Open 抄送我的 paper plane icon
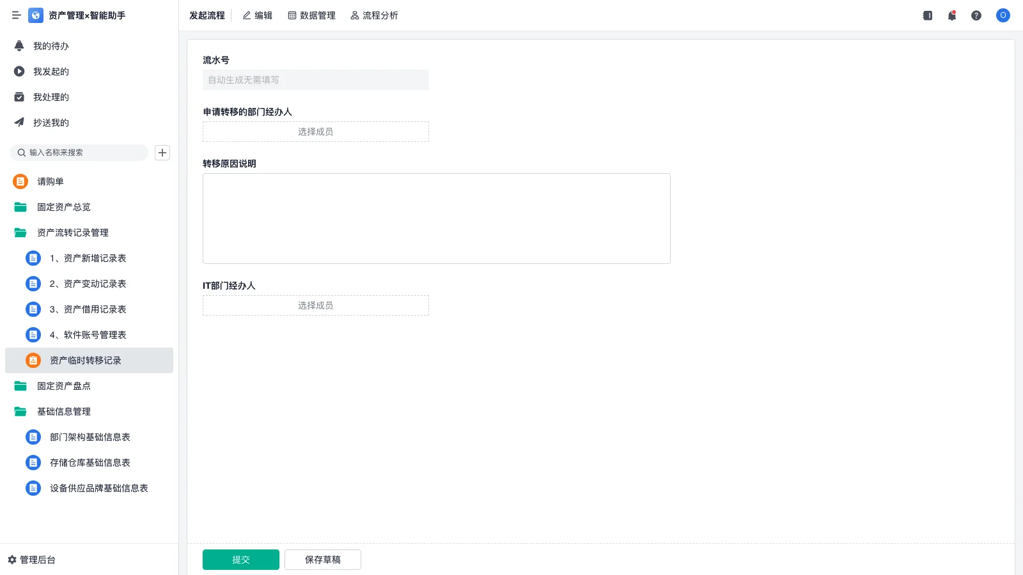The image size is (1023, 575). click(x=19, y=123)
